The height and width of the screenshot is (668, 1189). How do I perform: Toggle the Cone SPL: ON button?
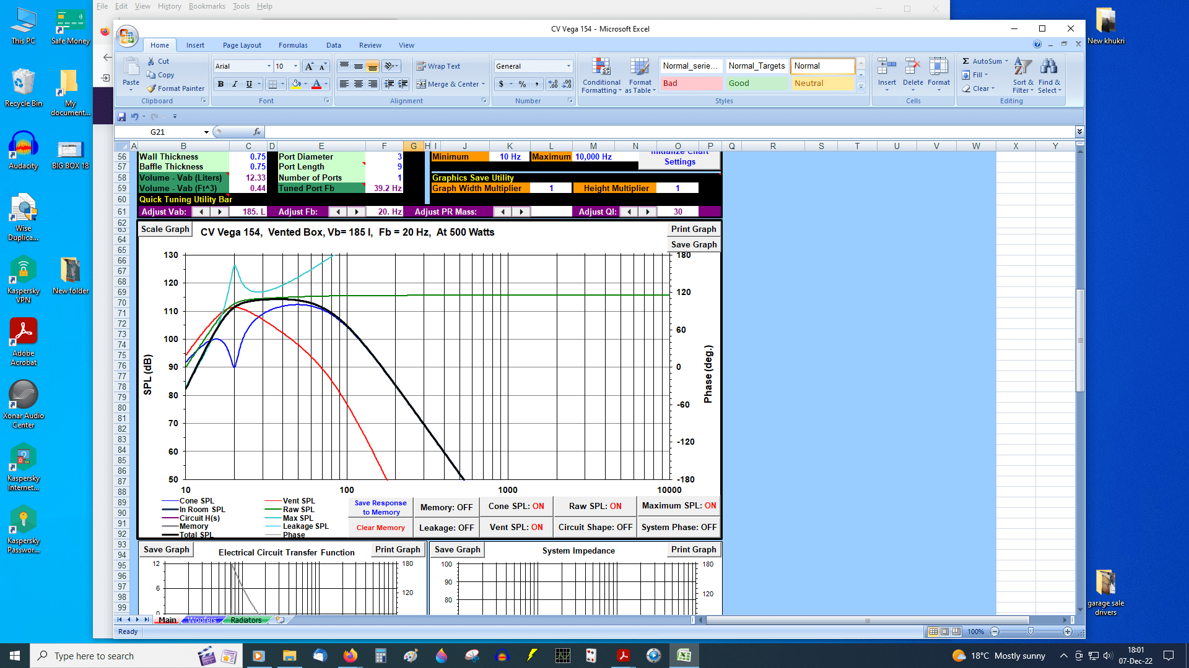[516, 507]
